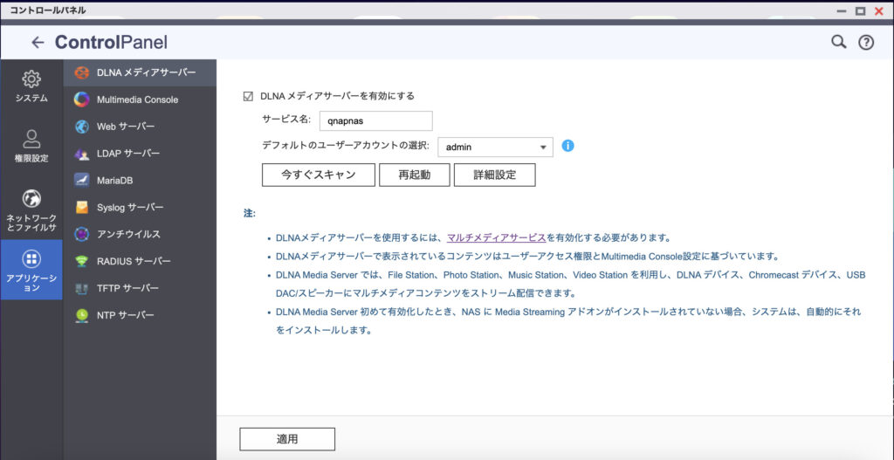Image resolution: width=894 pixels, height=460 pixels.
Task: Open DLNA メディアサーバー menu entry
Action: tap(140, 72)
